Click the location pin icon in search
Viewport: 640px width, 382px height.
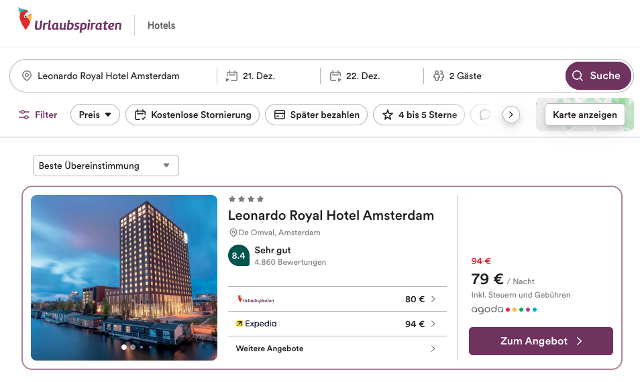click(x=27, y=76)
